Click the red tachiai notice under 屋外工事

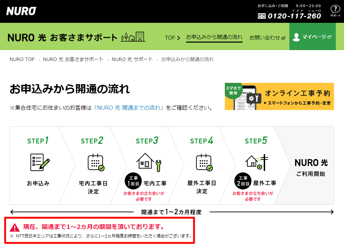(253, 196)
